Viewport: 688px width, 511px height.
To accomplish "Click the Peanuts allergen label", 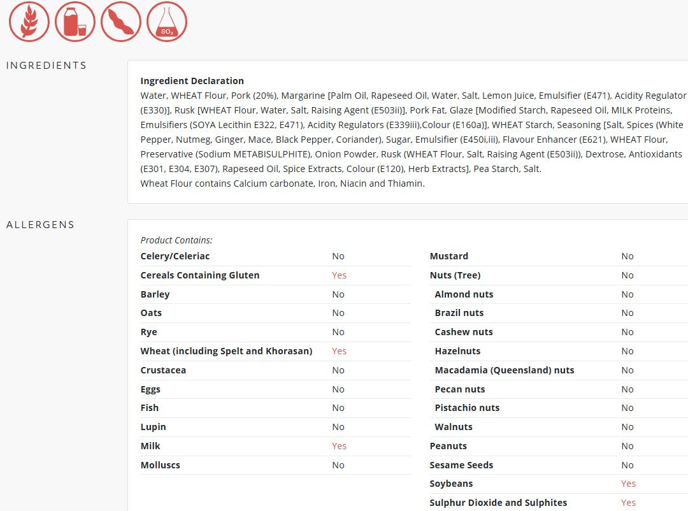I will tap(448, 446).
